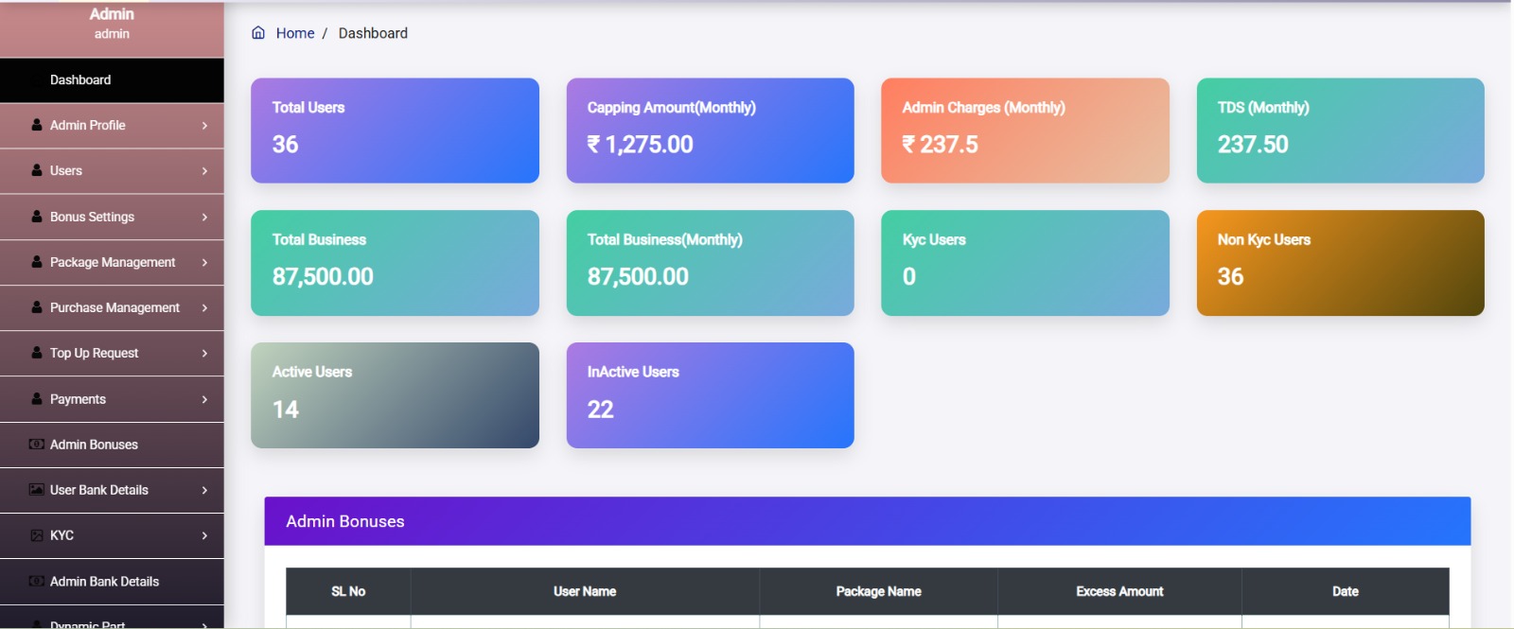
Task: Select the Non Kyc Users card
Action: 1340,263
